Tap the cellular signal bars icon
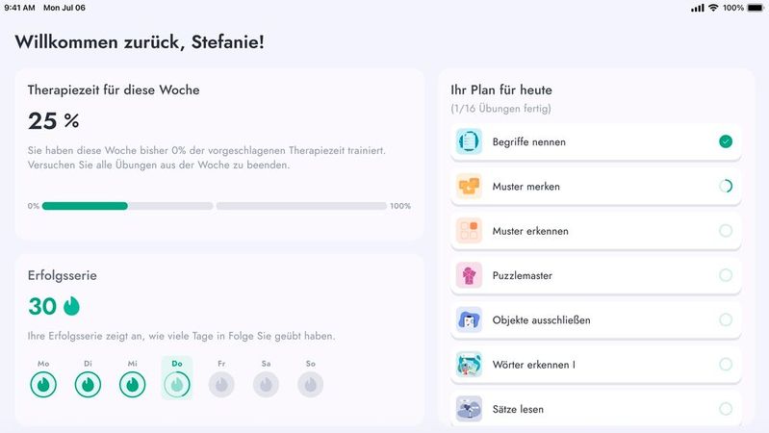The width and height of the screenshot is (769, 433). pos(698,8)
